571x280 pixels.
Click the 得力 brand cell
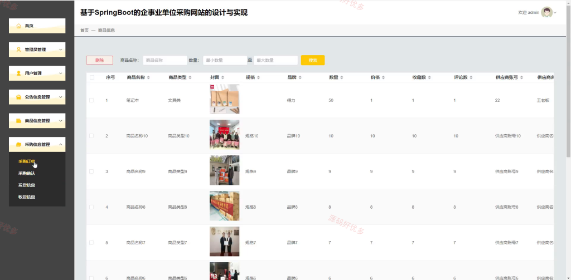pos(291,100)
